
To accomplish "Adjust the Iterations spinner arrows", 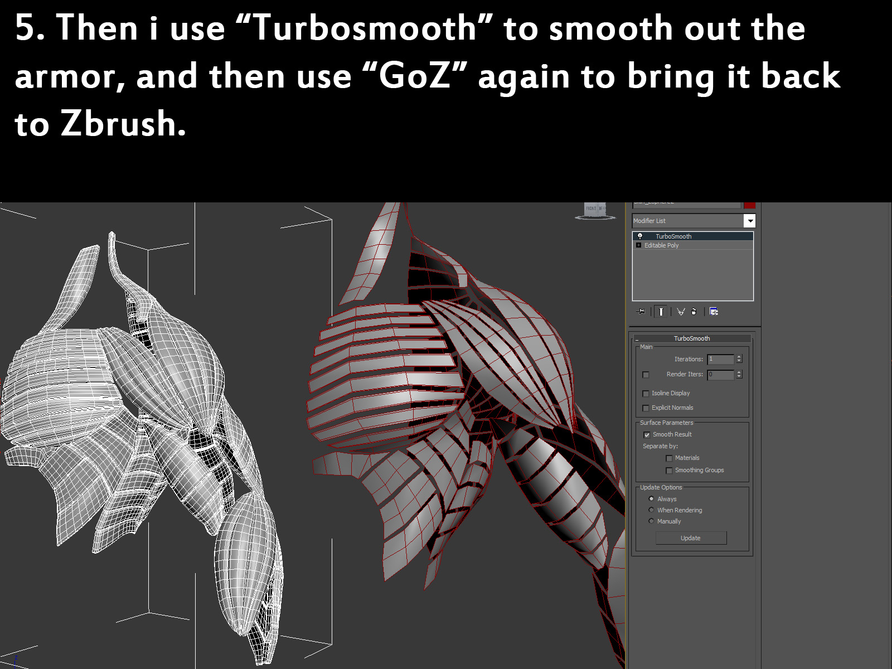I will (739, 359).
